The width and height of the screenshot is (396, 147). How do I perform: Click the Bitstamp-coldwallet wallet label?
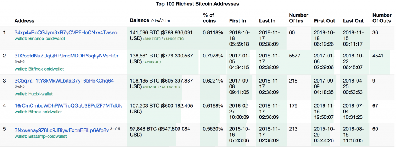(41, 137)
